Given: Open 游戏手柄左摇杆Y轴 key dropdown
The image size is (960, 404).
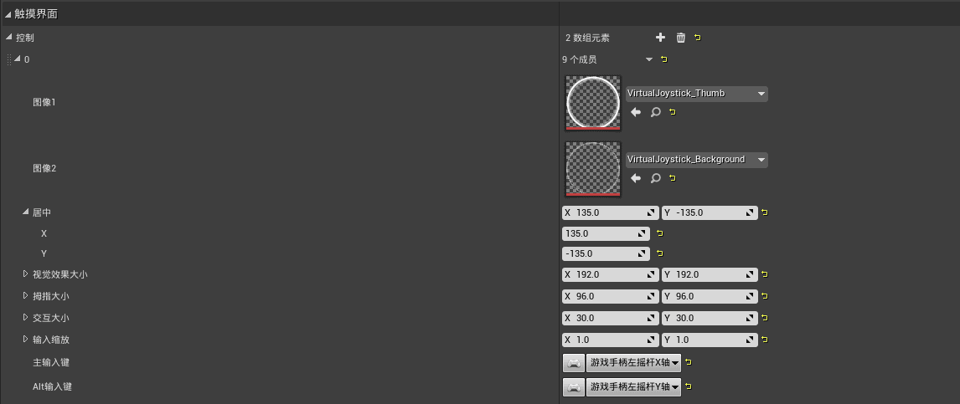Looking at the screenshot, I should [x=633, y=387].
